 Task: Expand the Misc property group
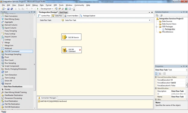[156, 99]
